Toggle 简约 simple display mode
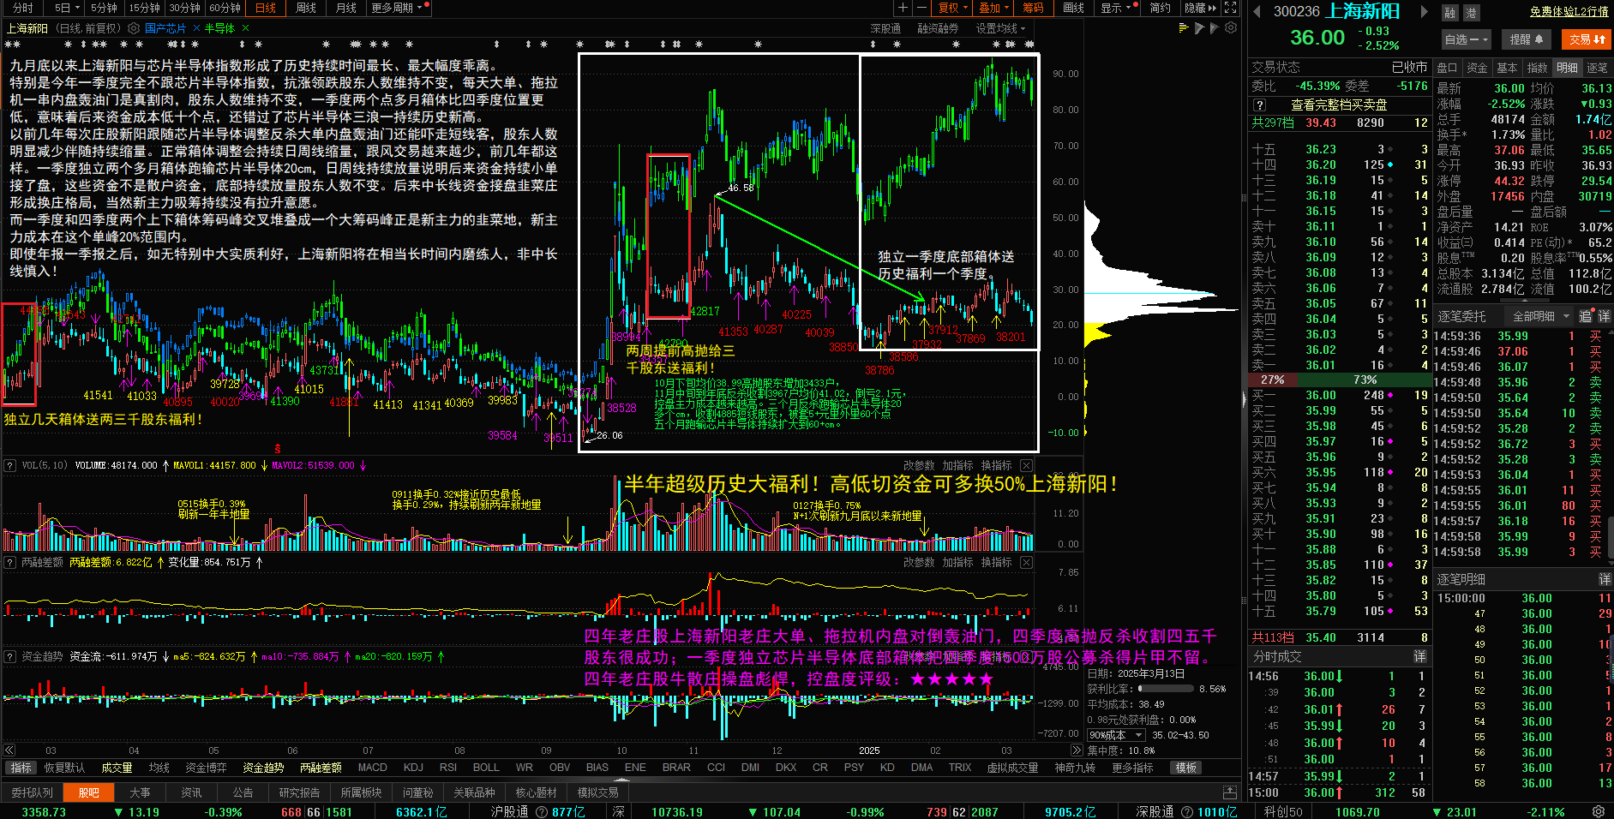Screen dimensions: 1614x819 (x=1160, y=8)
